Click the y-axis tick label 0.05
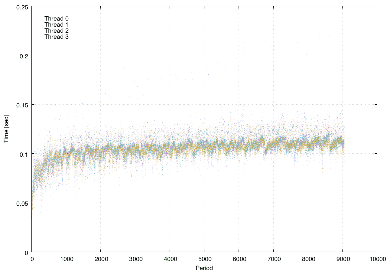Image resolution: width=387 pixels, height=271 pixels. point(22,203)
